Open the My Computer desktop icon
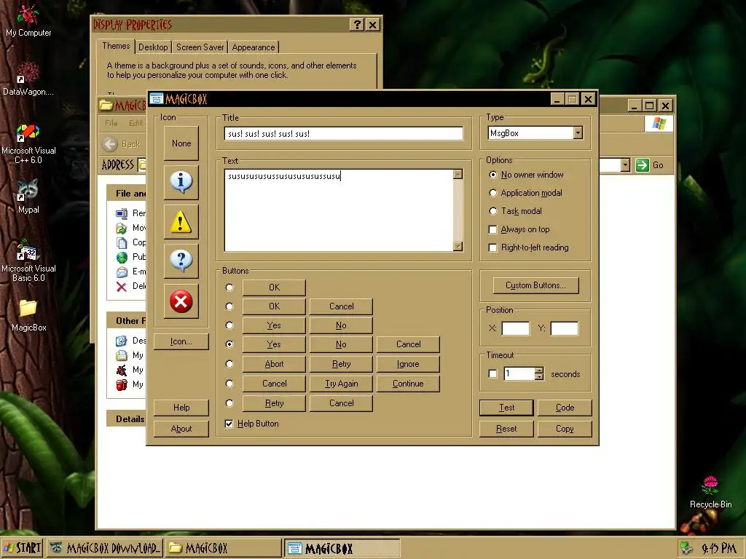Screen dimensions: 746x559 click(28, 21)
